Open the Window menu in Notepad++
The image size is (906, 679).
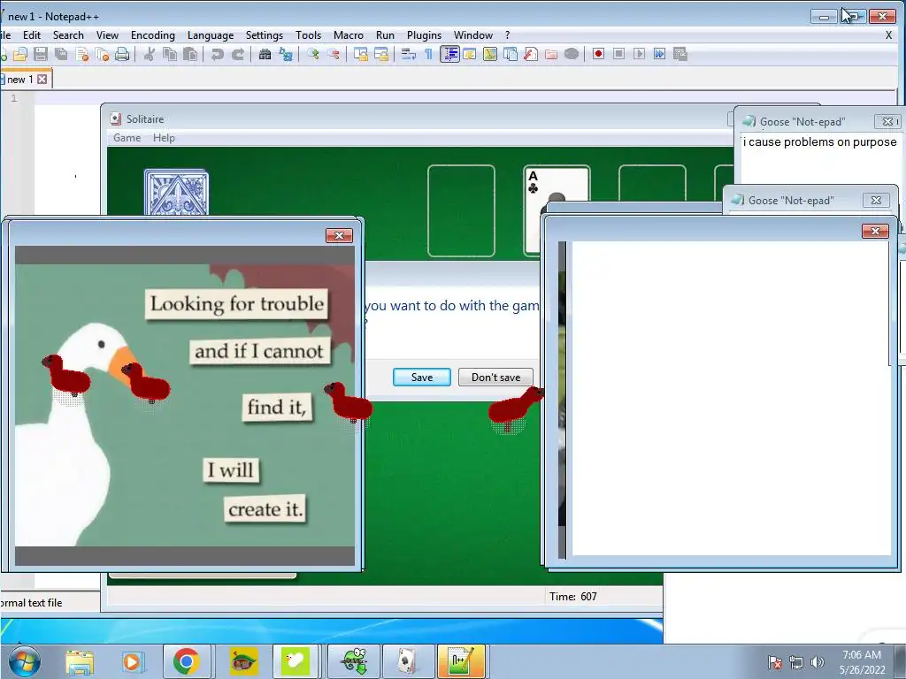472,35
